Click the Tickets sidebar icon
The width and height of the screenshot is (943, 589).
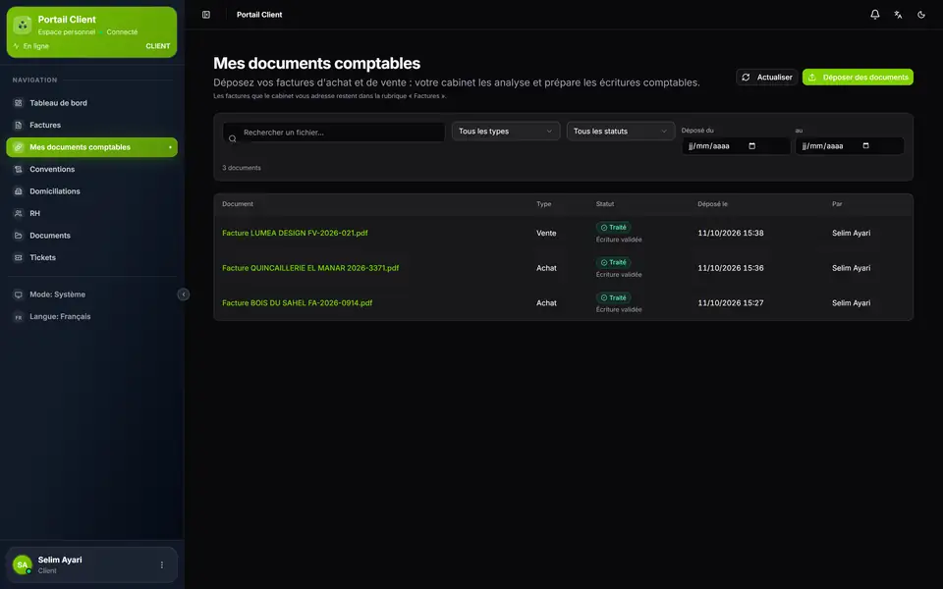(18, 257)
